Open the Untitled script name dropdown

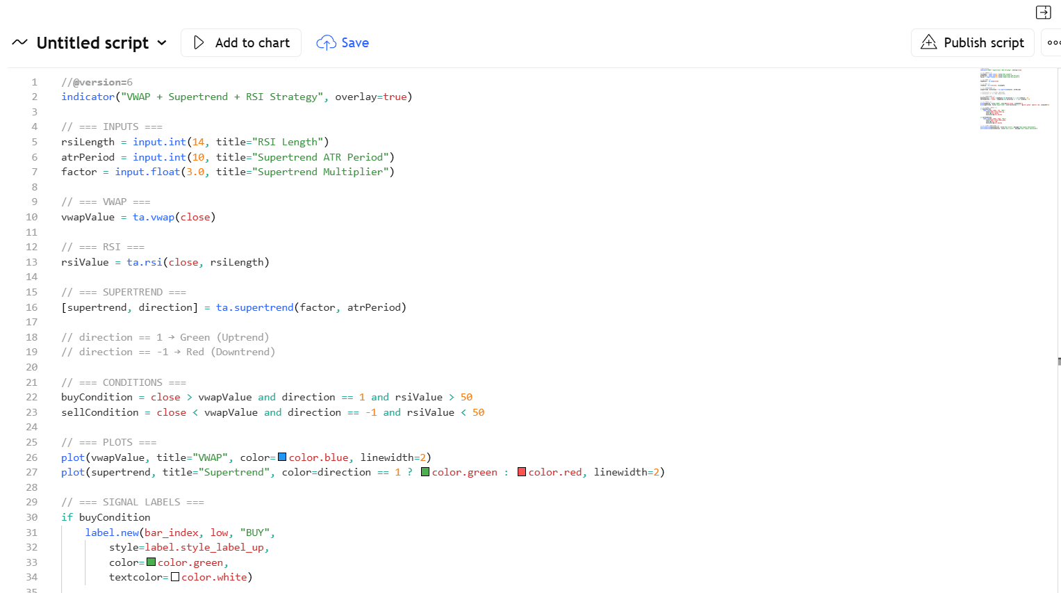coord(162,43)
